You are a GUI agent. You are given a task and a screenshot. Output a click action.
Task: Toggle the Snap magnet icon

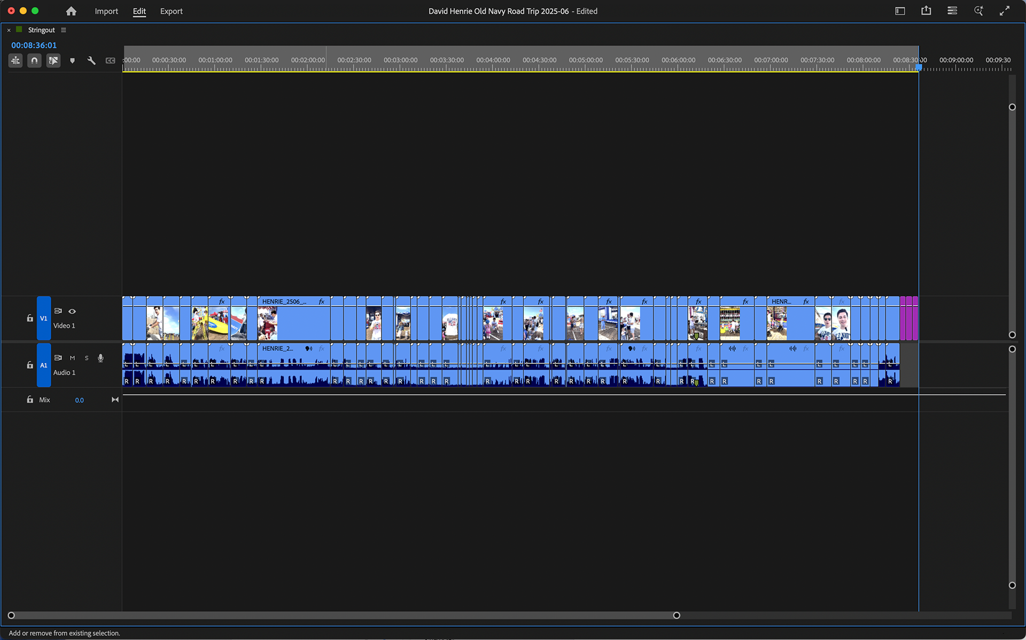point(34,60)
